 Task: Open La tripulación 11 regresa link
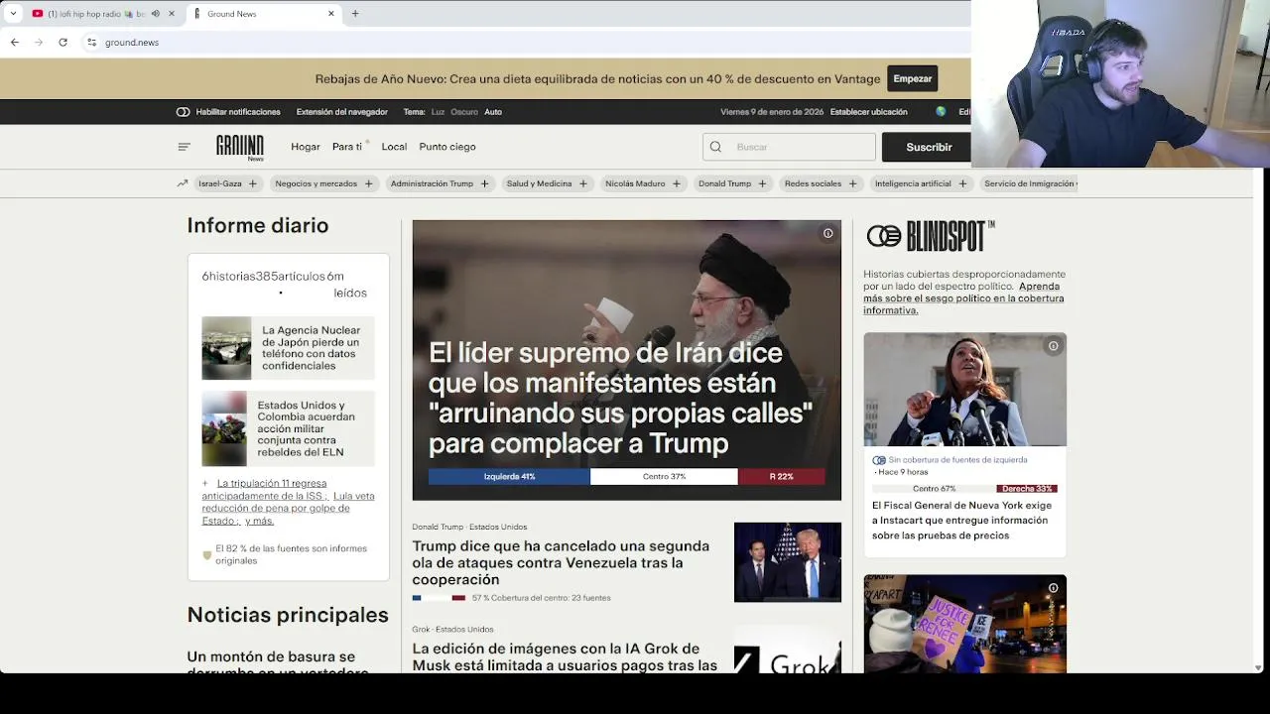click(x=272, y=484)
